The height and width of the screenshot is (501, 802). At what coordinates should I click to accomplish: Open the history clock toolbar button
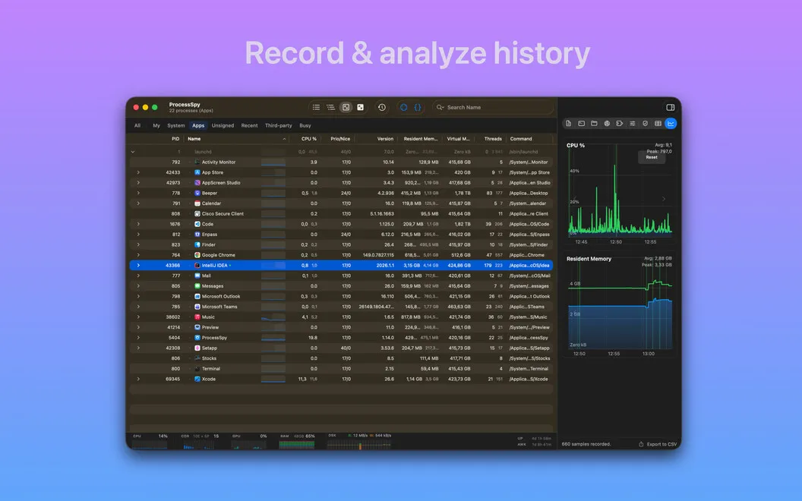pyautogui.click(x=381, y=107)
